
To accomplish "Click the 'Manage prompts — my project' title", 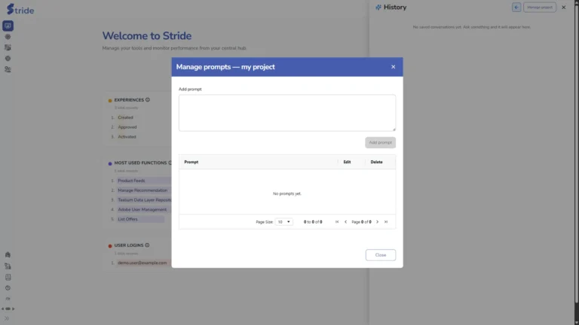I will [225, 67].
